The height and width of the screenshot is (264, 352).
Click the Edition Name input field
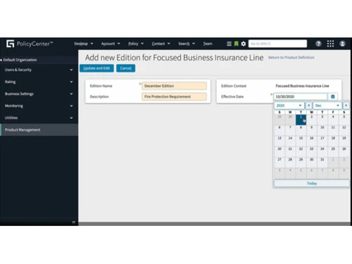pyautogui.click(x=174, y=86)
